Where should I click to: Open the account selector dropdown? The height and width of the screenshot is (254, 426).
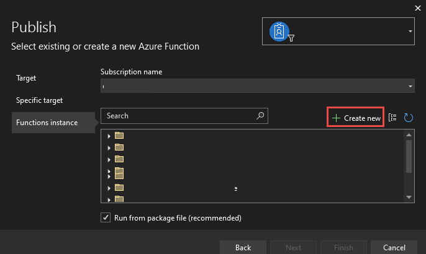point(410,31)
